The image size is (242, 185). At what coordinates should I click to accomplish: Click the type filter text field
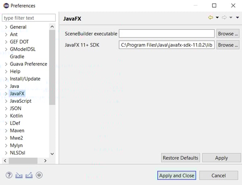click(x=29, y=18)
